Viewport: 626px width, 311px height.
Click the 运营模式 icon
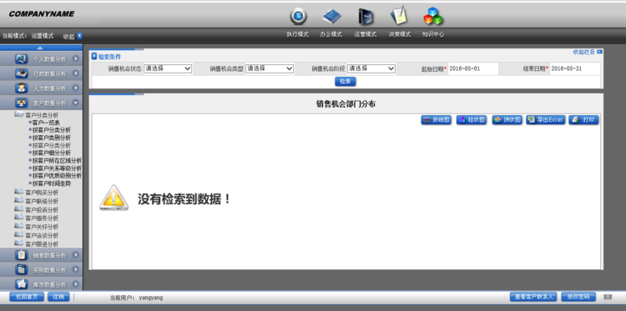366,17
